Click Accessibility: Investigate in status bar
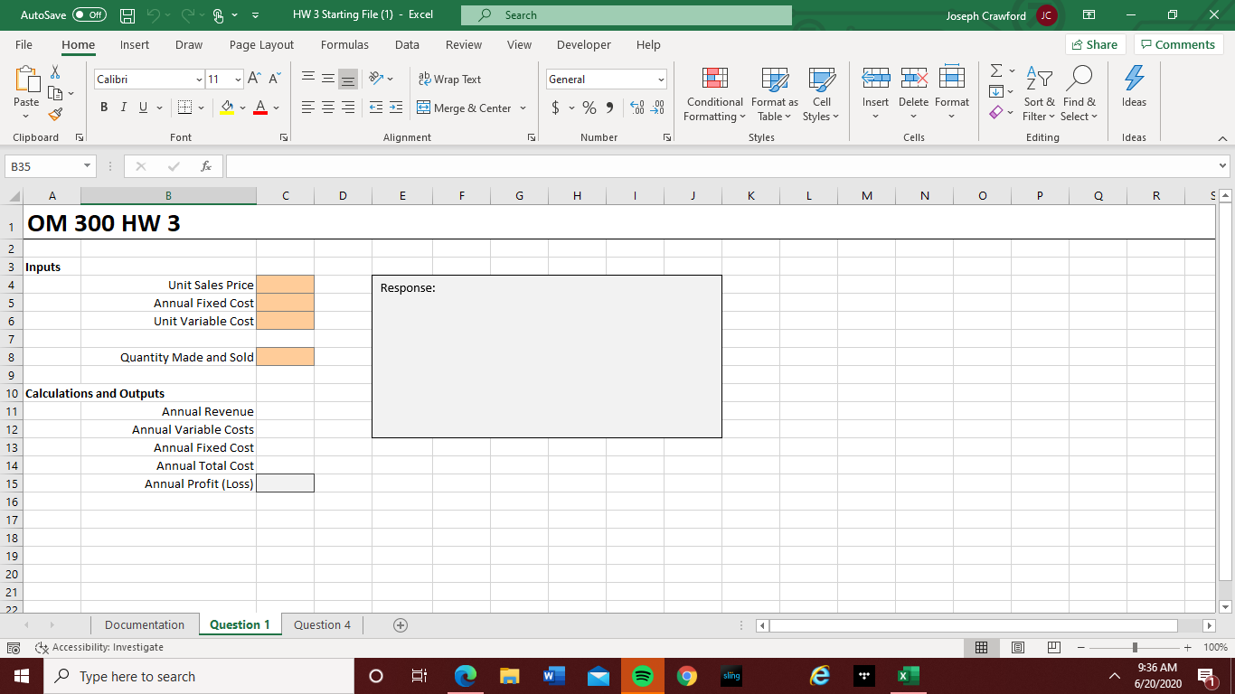The width and height of the screenshot is (1235, 694). pos(99,647)
